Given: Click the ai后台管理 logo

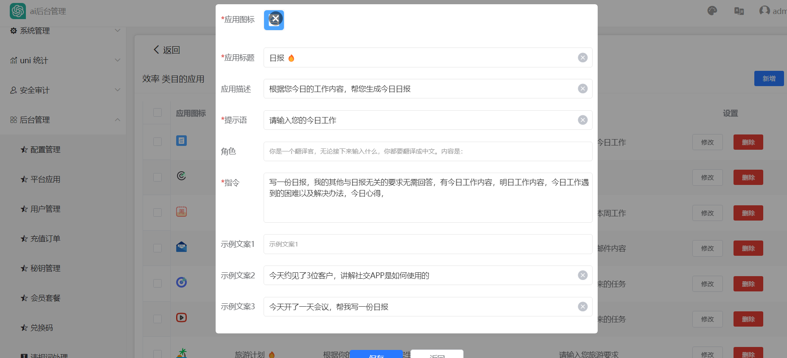Looking at the screenshot, I should click(18, 11).
